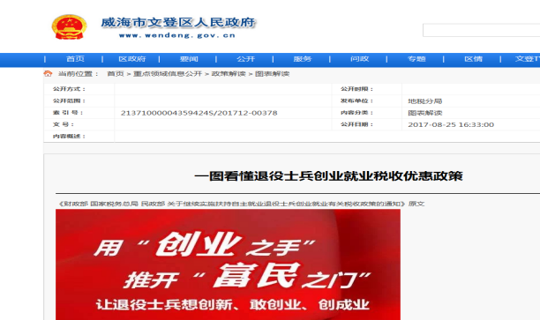Click the 威海市文登区人民政府 site title
540x320 pixels.
point(178,23)
